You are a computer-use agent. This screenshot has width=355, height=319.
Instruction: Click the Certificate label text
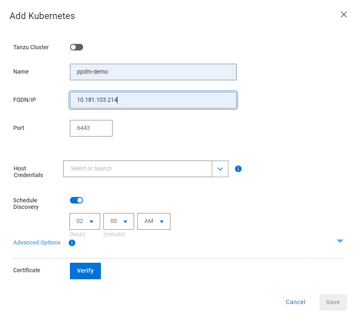tap(27, 271)
